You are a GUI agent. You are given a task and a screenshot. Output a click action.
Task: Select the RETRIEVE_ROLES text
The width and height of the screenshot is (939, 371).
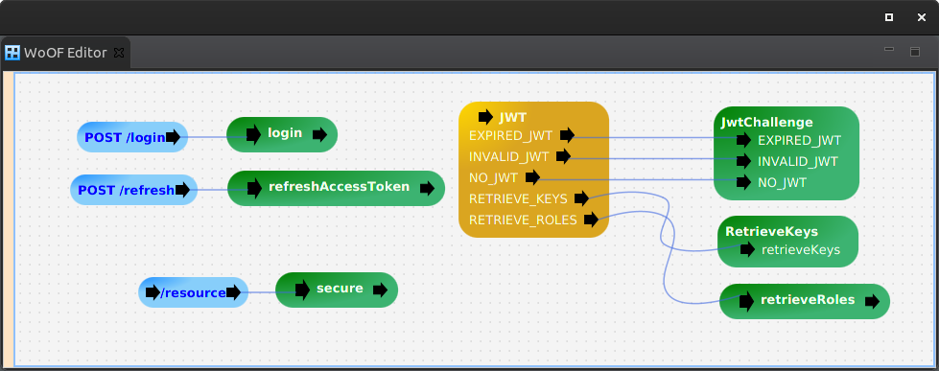coord(523,220)
